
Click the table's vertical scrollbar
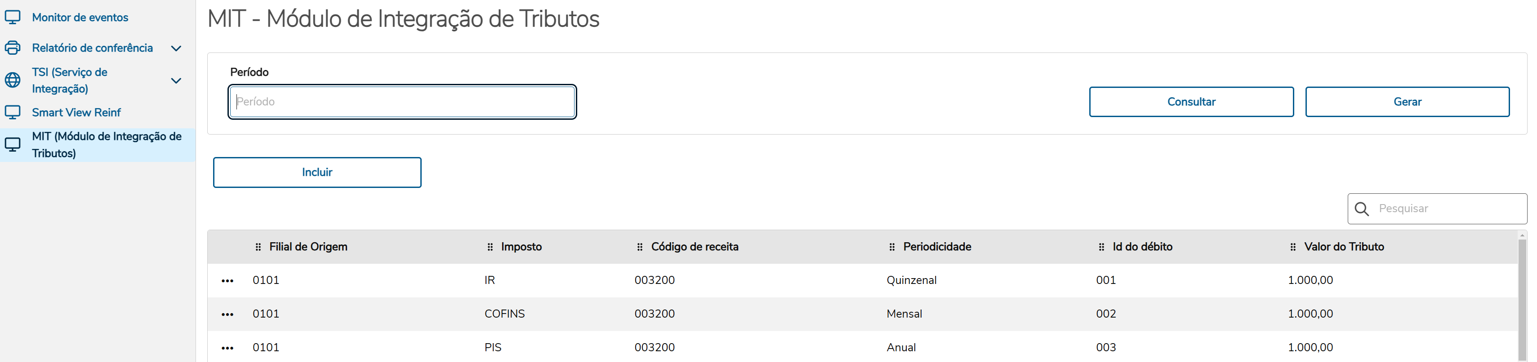[x=1522, y=298]
